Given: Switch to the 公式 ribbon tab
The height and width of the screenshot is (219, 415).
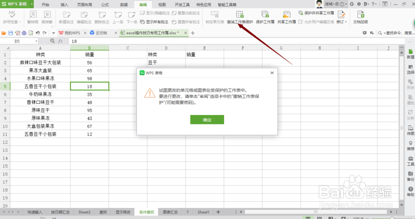Looking at the screenshot, I should click(x=105, y=5).
